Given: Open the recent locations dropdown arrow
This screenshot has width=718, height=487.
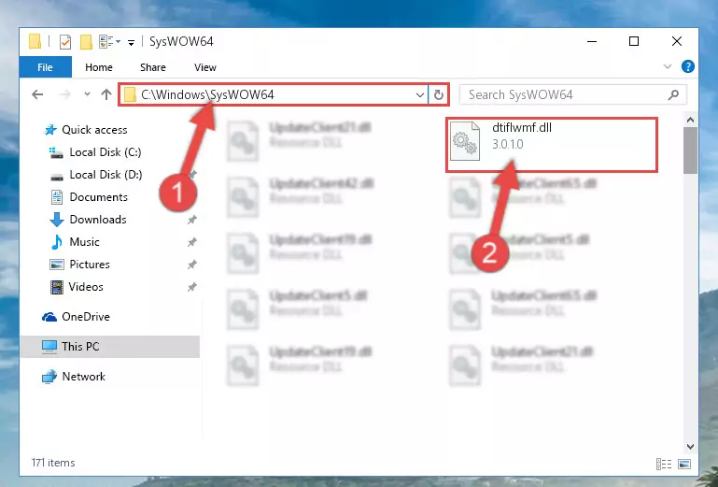Looking at the screenshot, I should pos(87,94).
